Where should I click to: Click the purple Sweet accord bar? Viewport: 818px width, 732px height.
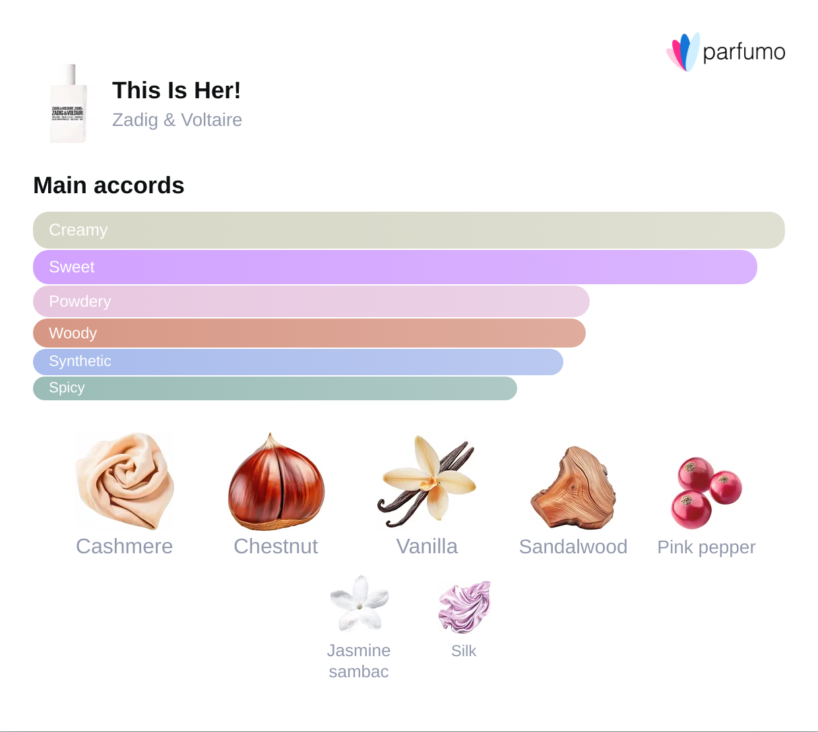click(x=395, y=267)
